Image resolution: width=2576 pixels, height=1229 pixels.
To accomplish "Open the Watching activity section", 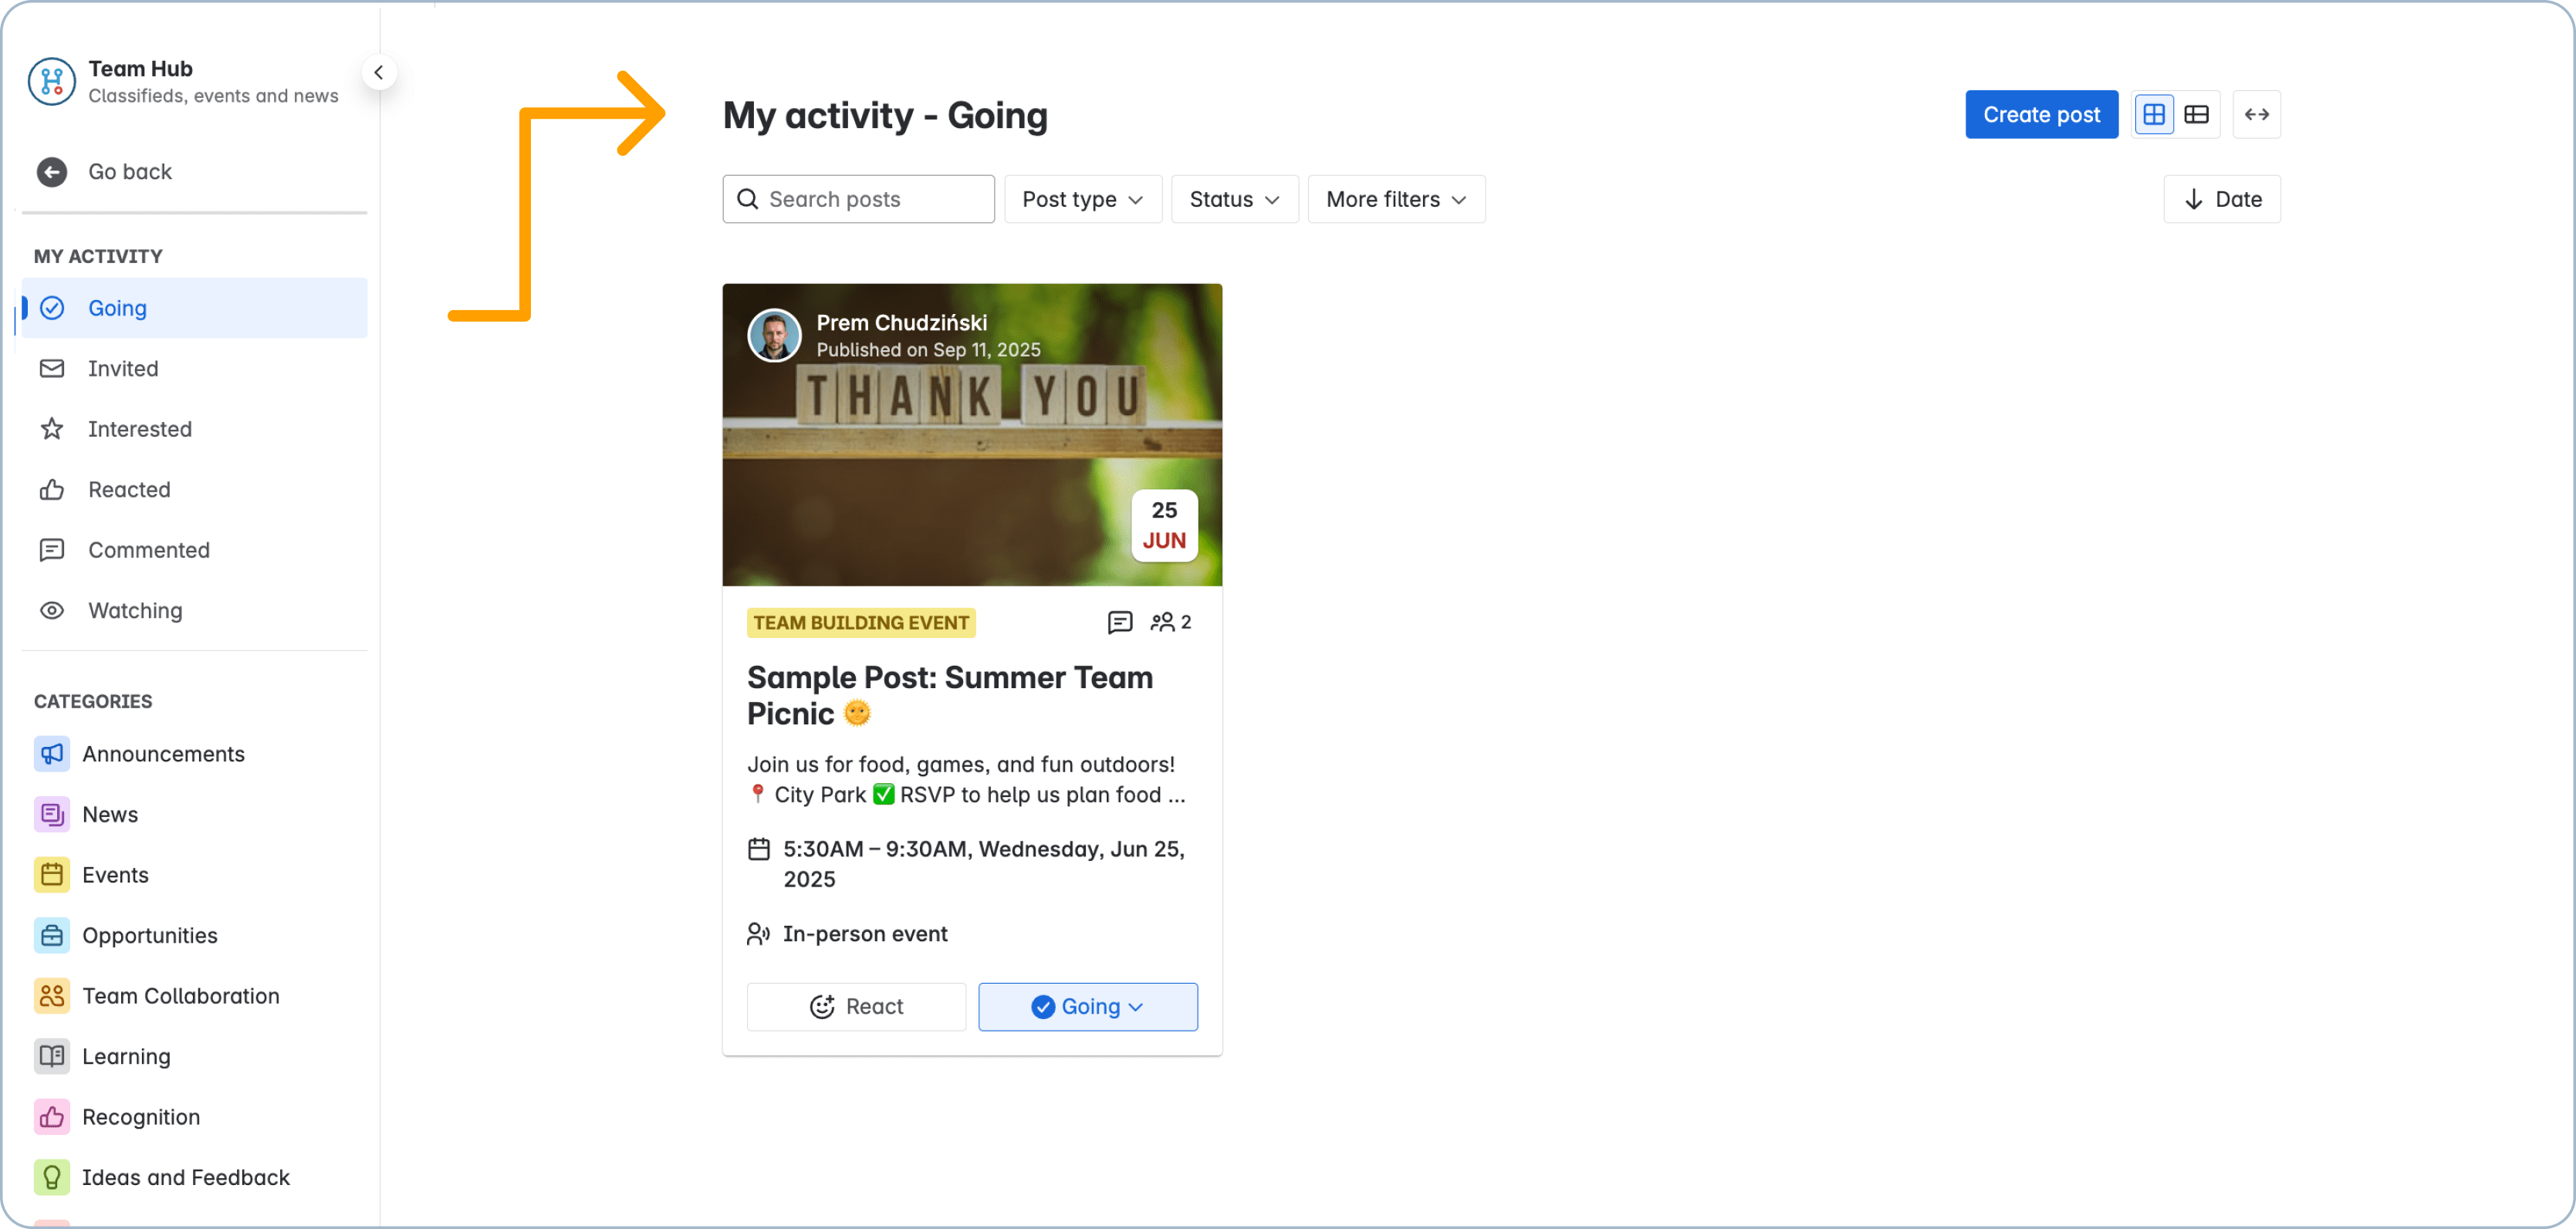I will click(x=135, y=610).
